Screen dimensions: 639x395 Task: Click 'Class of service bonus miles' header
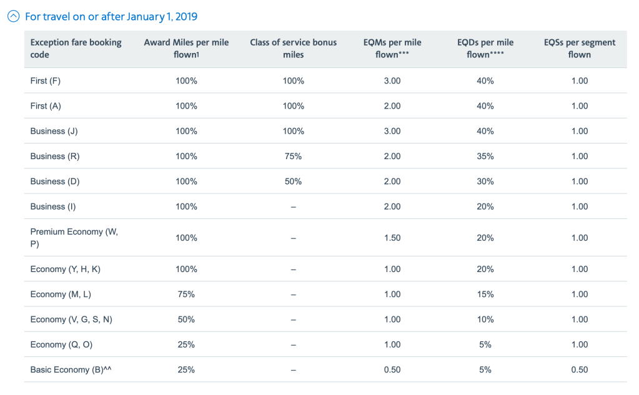[x=293, y=49]
